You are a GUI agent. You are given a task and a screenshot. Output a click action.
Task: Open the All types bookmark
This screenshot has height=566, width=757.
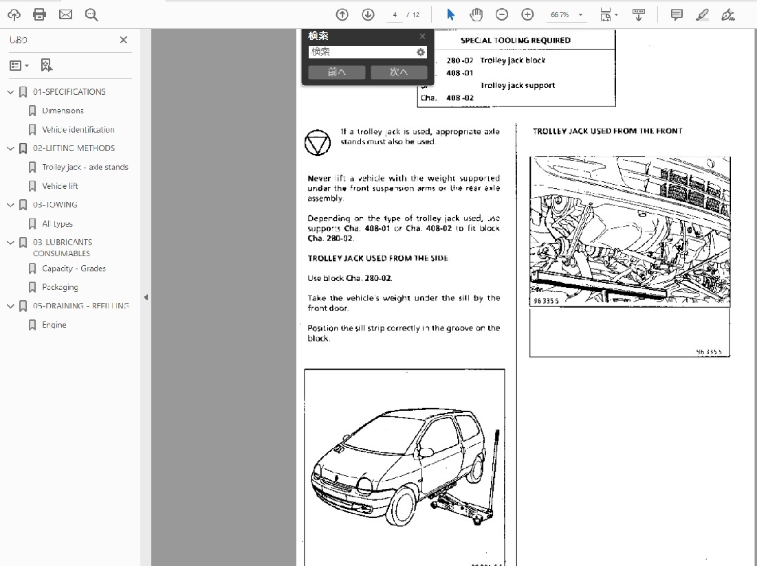tap(57, 224)
